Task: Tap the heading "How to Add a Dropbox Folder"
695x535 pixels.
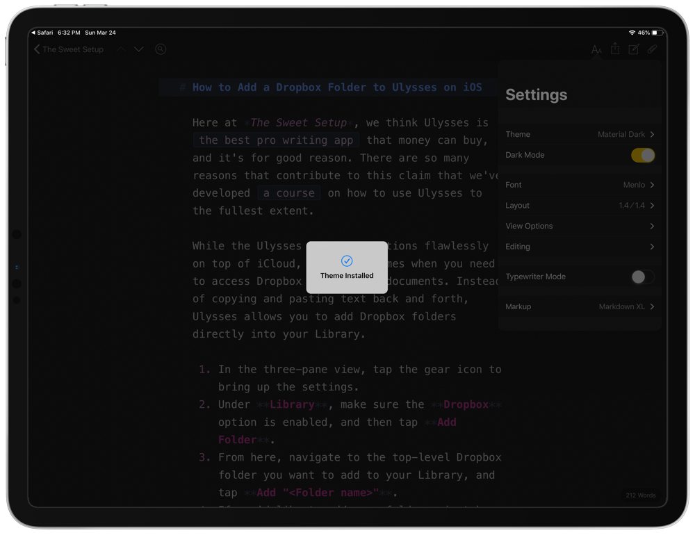Action: 337,88
